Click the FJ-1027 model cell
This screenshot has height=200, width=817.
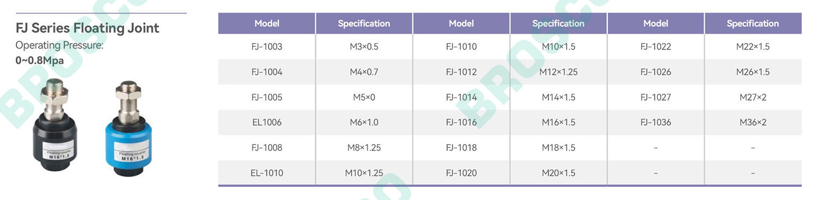(656, 97)
